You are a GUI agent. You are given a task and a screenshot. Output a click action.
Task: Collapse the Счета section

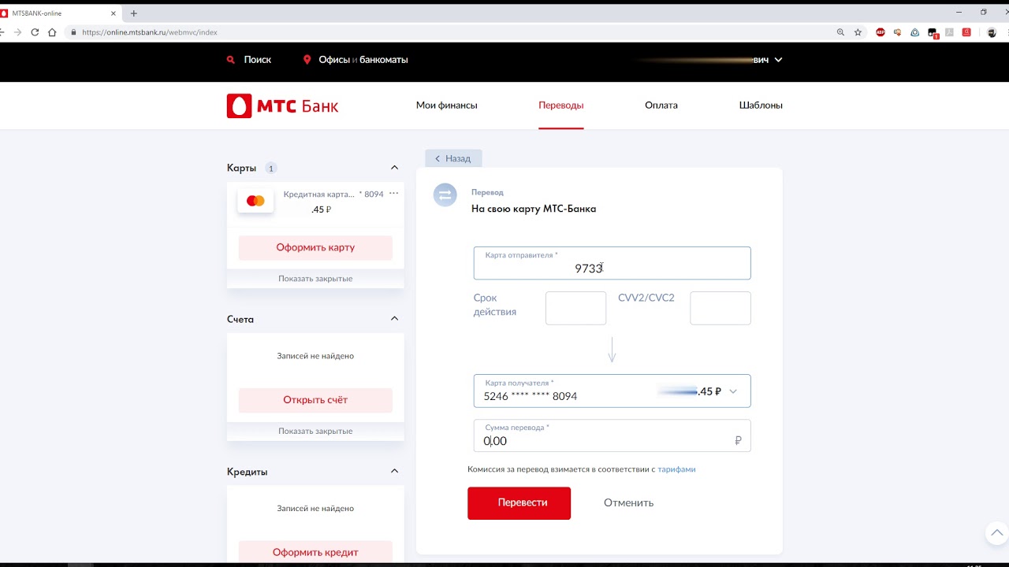[395, 319]
